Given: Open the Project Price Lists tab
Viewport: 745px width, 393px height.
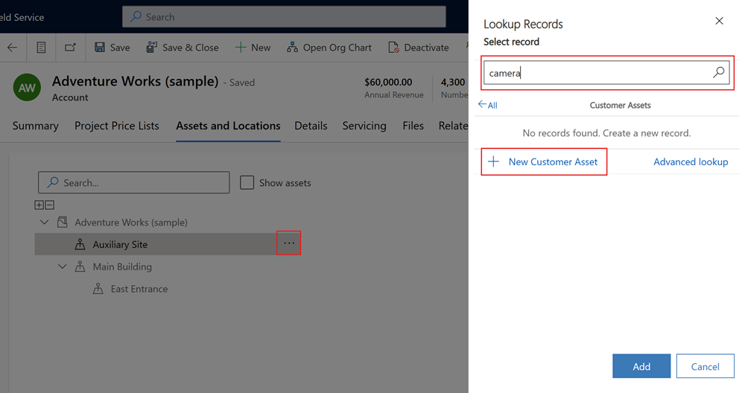Looking at the screenshot, I should tap(117, 126).
